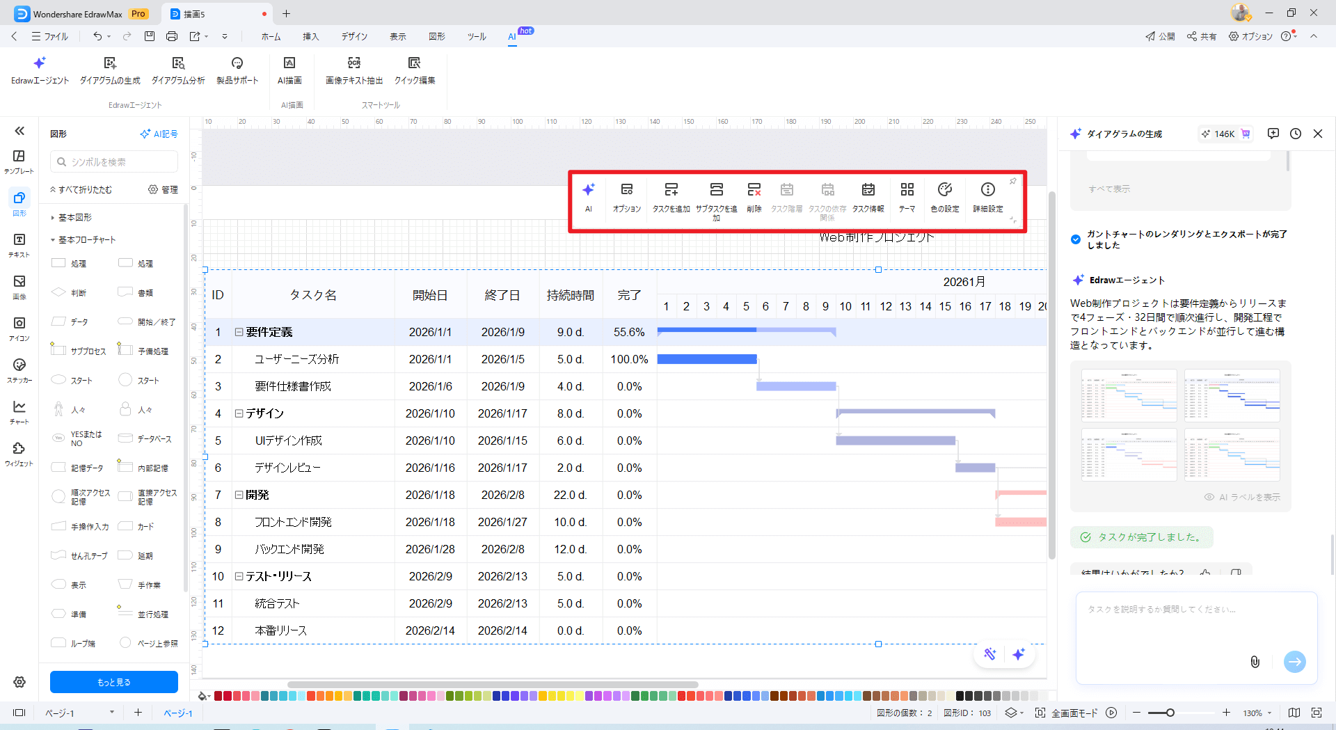Collapse the デザイン task group
Image resolution: width=1336 pixels, height=730 pixels.
pyautogui.click(x=239, y=414)
